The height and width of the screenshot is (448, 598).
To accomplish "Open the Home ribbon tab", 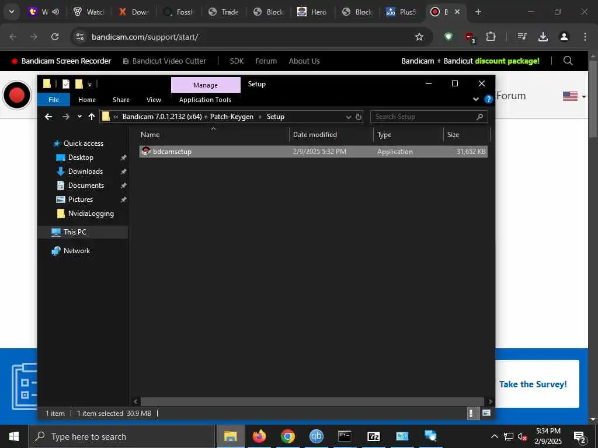I will [87, 99].
